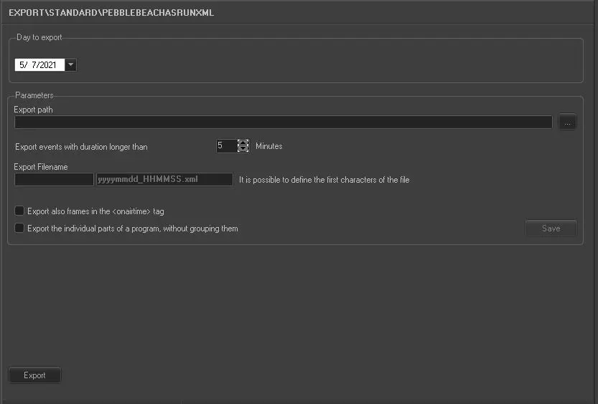This screenshot has width=598, height=404.
Task: Open the Day to export date dropdown
Action: coord(70,65)
